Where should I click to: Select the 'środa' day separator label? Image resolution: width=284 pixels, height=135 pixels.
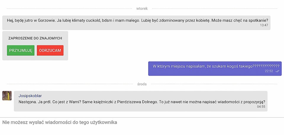(x=142, y=84)
